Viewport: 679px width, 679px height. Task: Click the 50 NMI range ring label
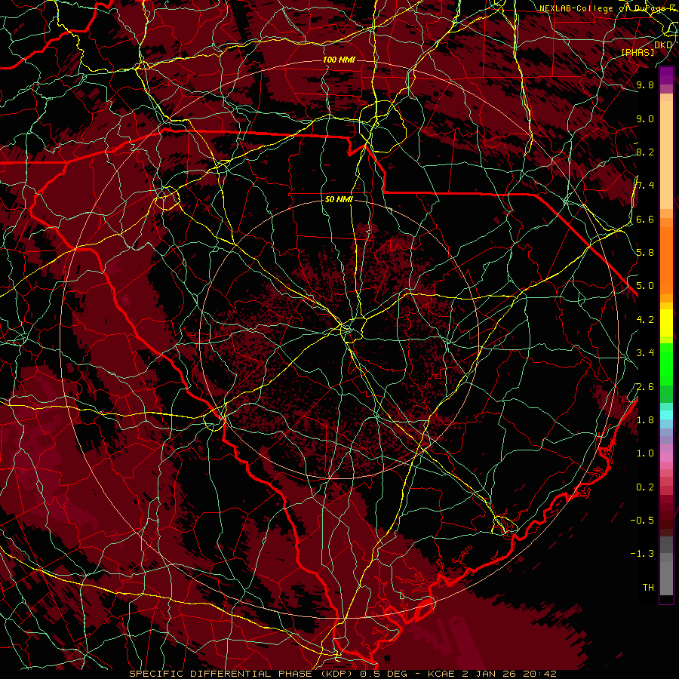pos(339,200)
